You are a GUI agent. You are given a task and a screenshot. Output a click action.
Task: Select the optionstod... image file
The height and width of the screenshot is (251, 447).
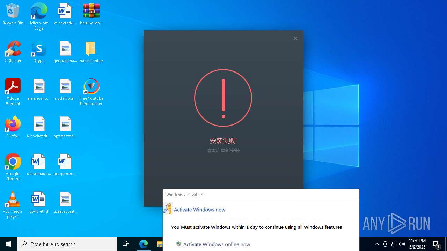click(65, 127)
